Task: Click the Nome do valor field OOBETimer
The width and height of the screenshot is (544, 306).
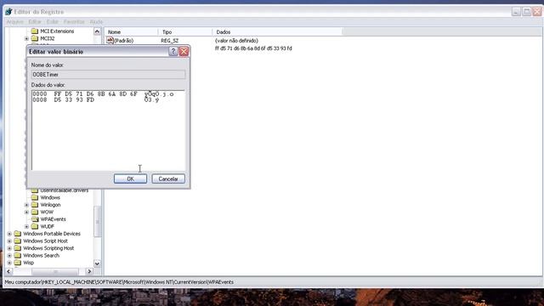Action: 108,75
